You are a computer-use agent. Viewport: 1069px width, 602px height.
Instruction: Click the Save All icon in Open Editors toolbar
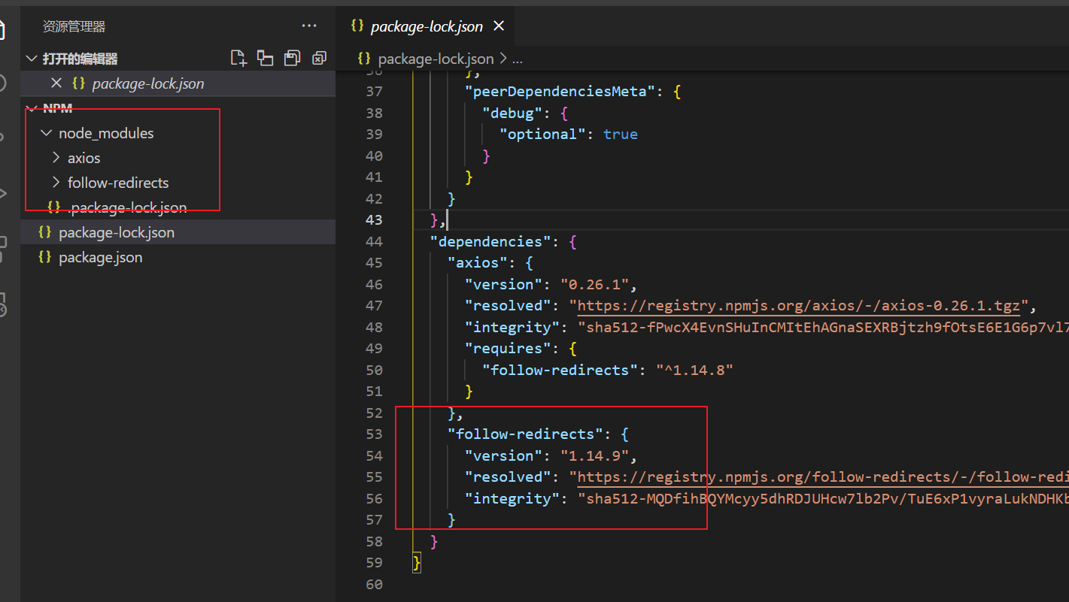coord(292,58)
